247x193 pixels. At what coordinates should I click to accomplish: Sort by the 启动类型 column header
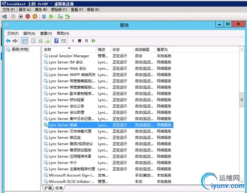[x=144, y=49]
